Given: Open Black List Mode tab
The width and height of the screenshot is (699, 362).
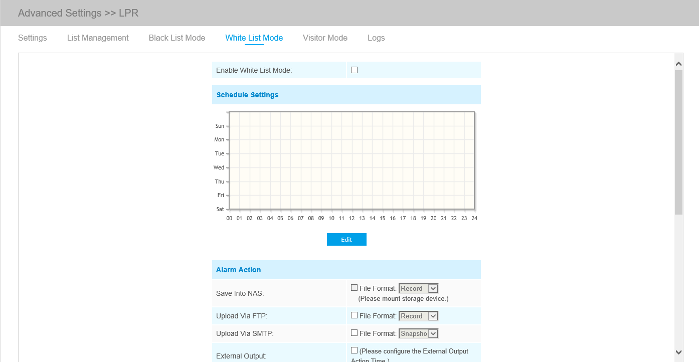Looking at the screenshot, I should click(177, 38).
